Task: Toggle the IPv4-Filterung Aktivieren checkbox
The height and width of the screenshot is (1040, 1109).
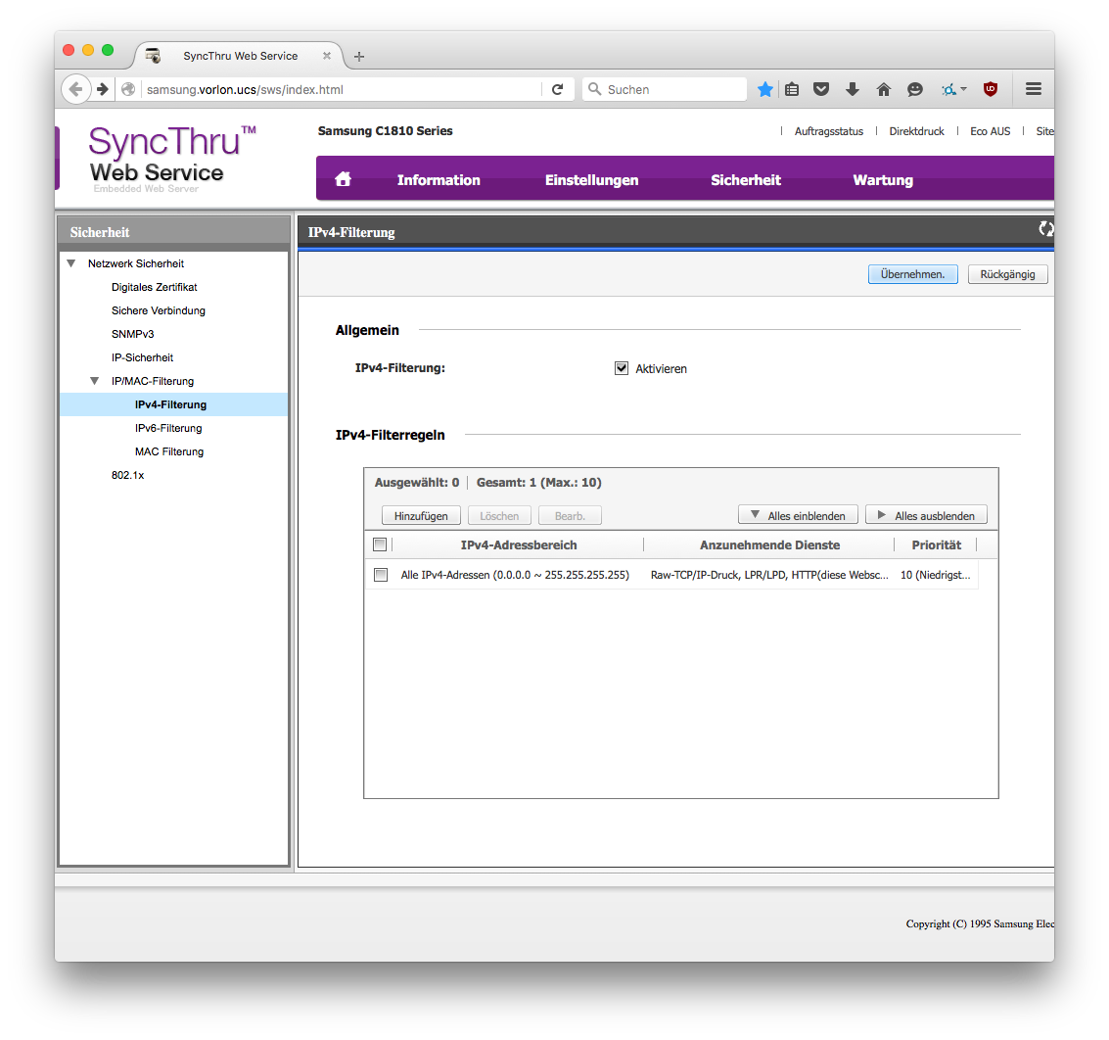Action: tap(622, 368)
